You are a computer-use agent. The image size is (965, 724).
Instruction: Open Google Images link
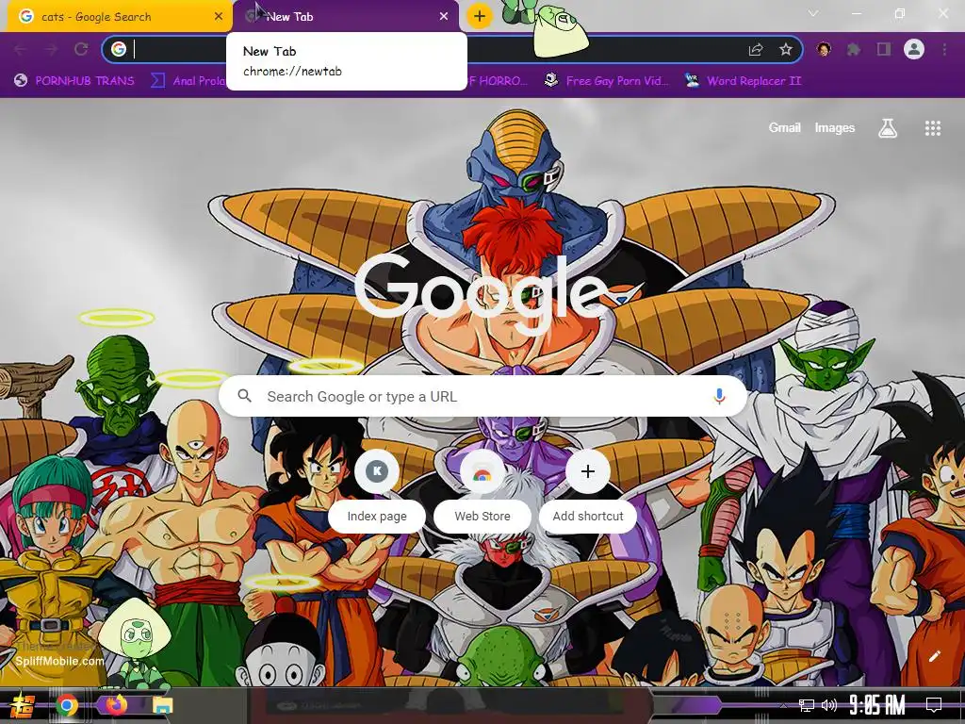835,128
